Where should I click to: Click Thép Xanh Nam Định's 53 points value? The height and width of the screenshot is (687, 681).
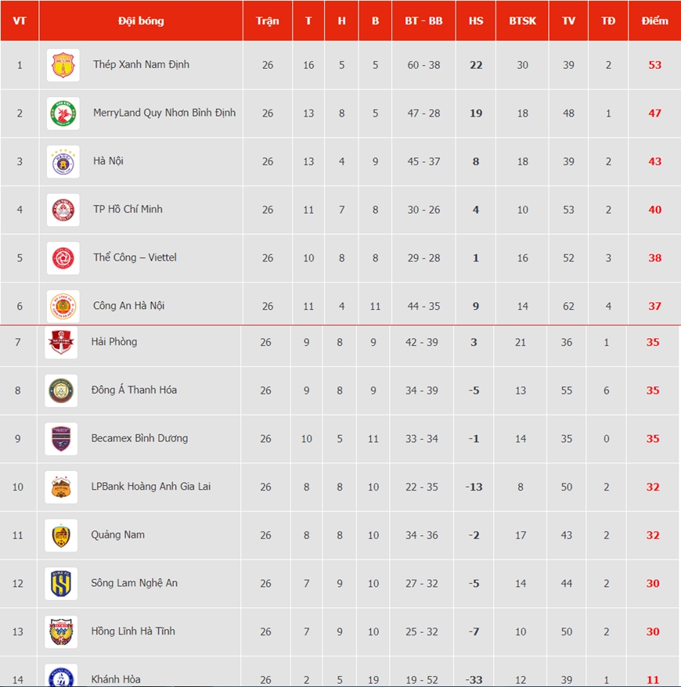[x=654, y=65]
